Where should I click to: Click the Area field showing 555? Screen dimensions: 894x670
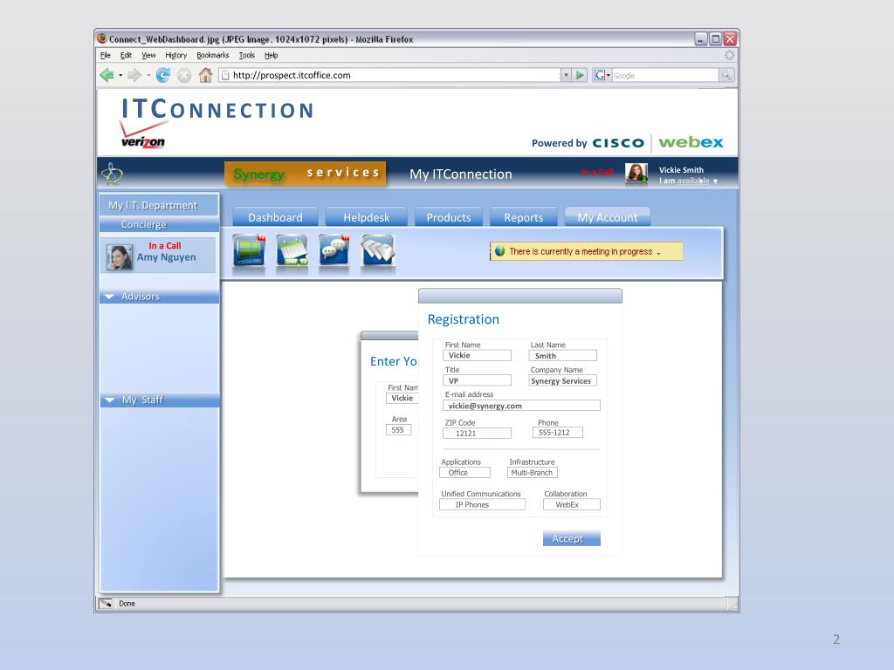click(398, 429)
